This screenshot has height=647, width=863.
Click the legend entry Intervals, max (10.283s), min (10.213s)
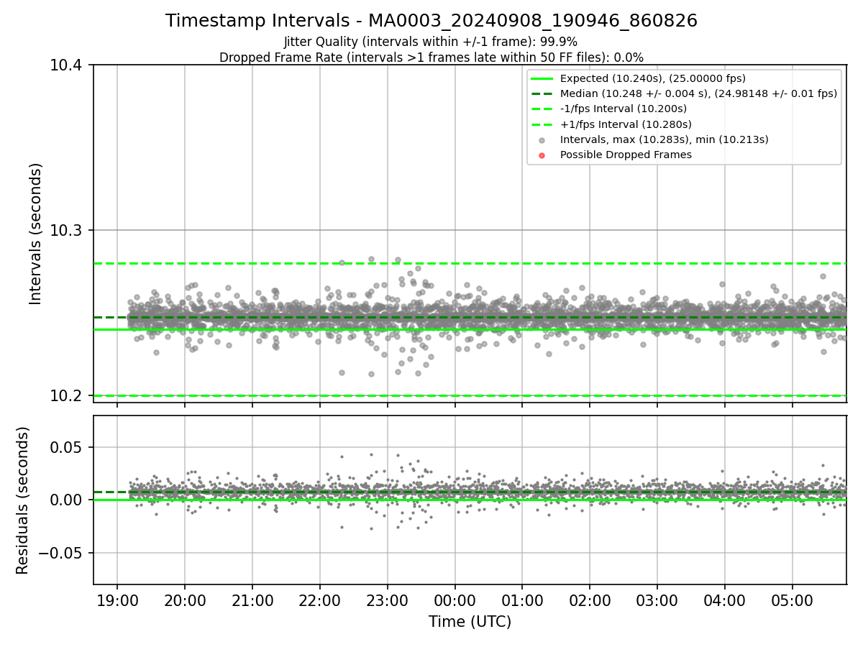(665, 139)
